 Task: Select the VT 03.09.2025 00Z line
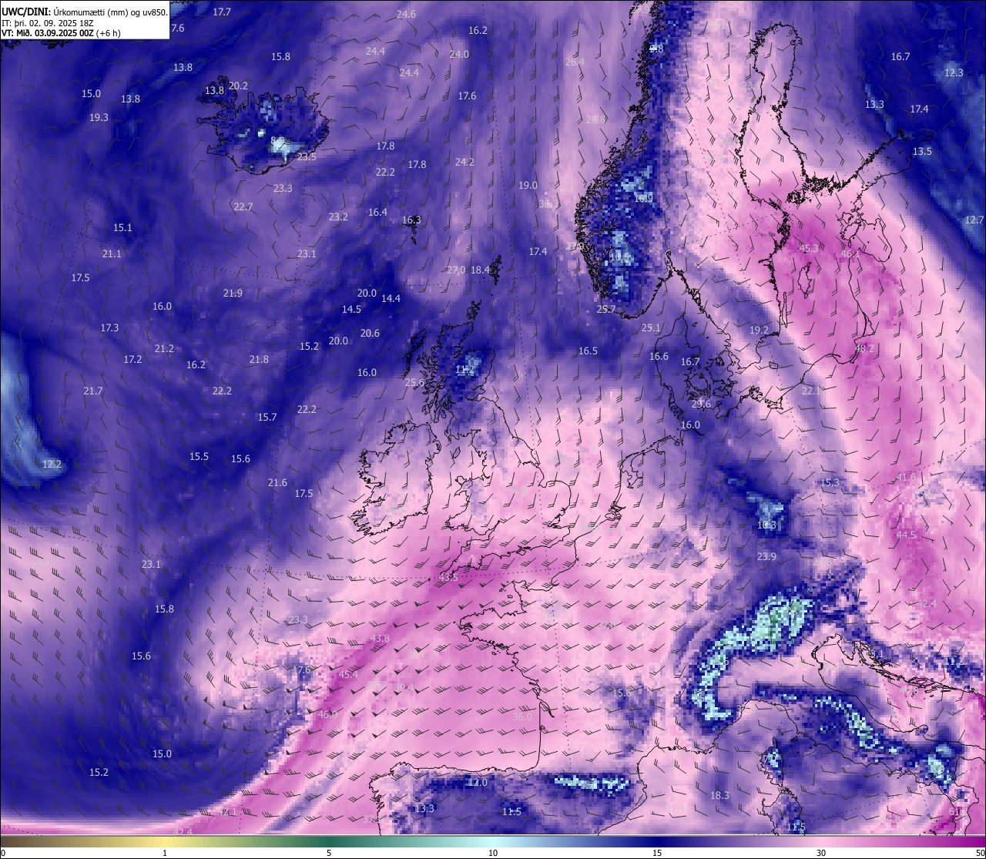coord(61,32)
